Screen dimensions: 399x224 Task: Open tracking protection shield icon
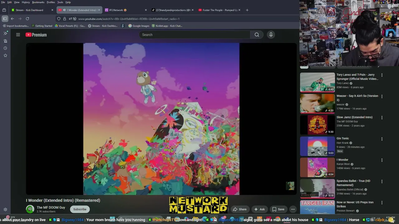point(59,19)
